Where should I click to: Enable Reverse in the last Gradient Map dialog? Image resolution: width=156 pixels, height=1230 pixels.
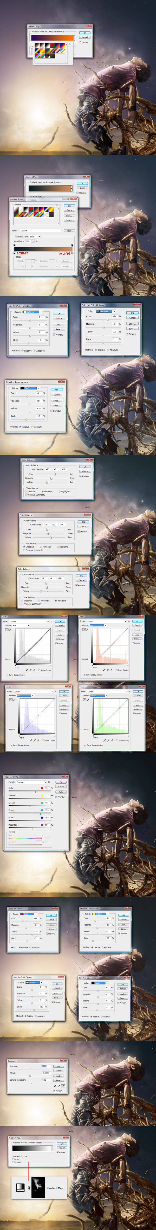pyautogui.click(x=13, y=1162)
